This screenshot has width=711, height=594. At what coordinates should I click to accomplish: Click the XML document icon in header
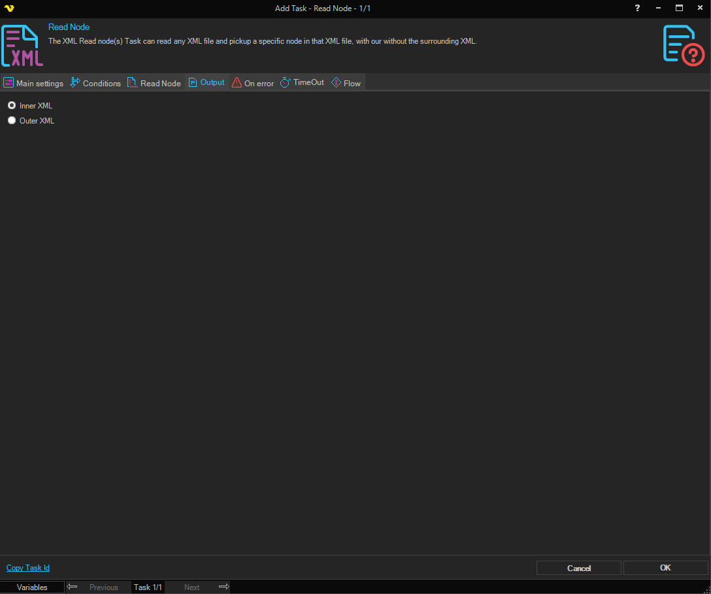coord(22,46)
